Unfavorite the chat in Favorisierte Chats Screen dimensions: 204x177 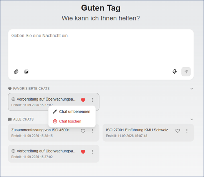click(x=83, y=100)
